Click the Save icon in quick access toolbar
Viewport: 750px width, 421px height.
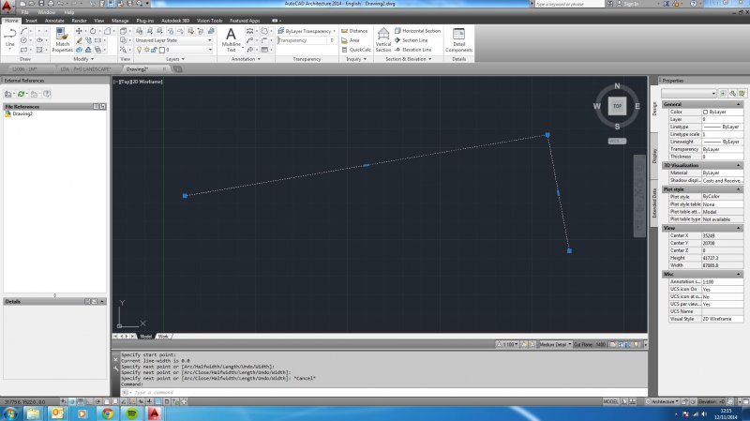(41, 4)
